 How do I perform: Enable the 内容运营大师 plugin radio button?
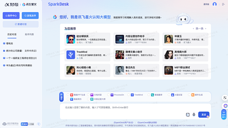coord(88,99)
